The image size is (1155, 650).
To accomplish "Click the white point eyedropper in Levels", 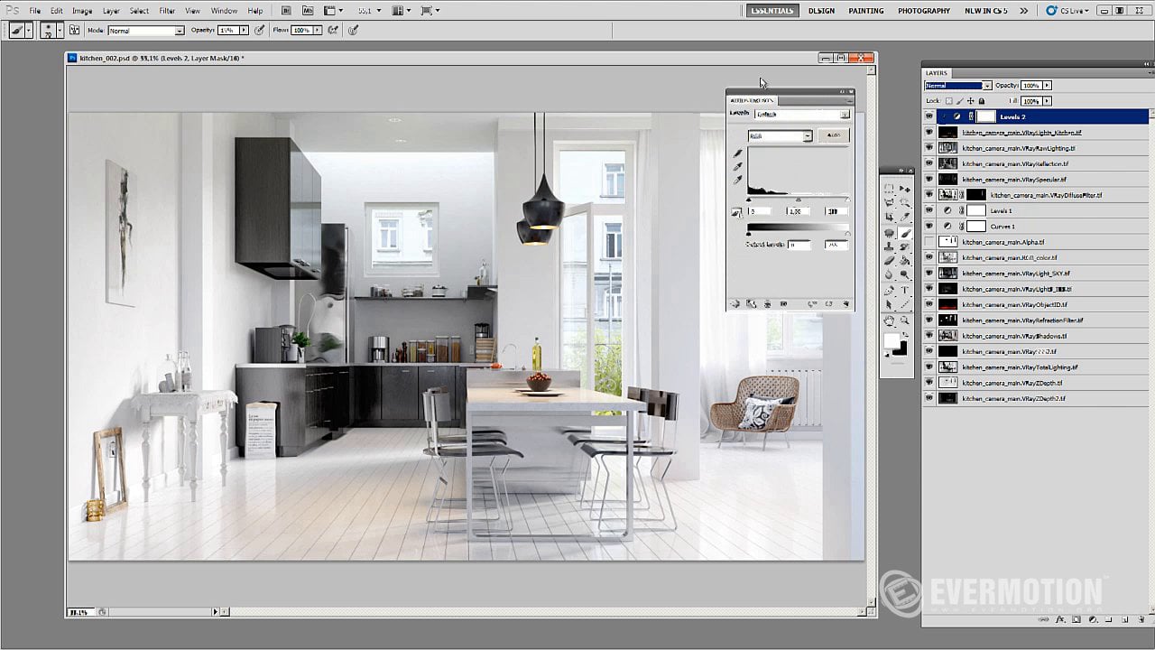I will point(737,180).
